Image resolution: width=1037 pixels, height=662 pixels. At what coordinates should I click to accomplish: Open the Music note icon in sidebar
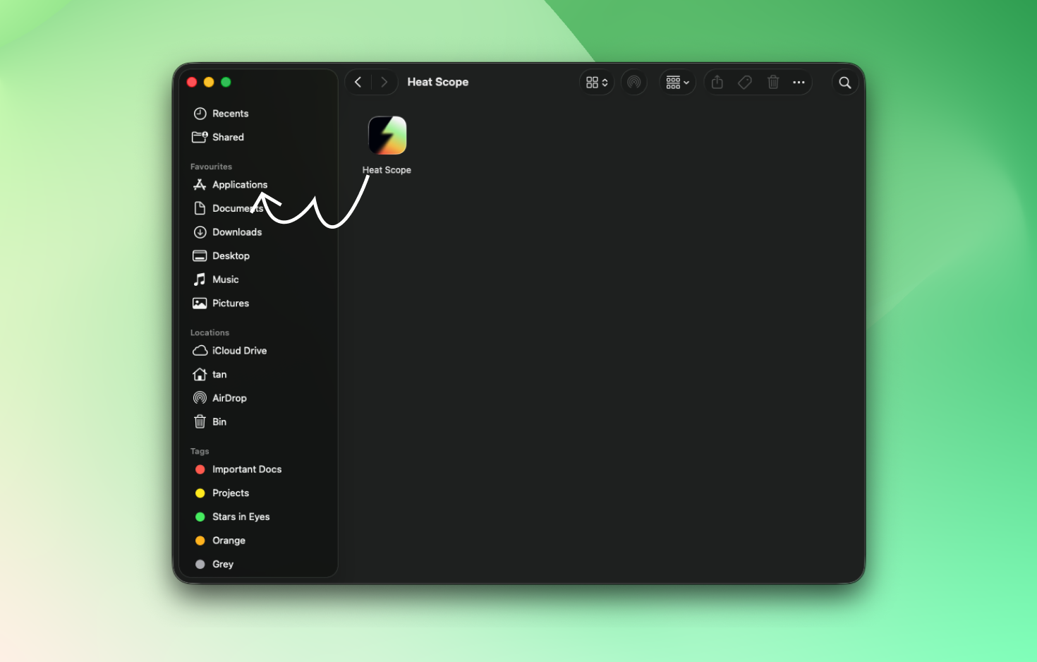(200, 279)
